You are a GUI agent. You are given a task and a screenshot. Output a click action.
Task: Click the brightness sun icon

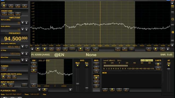tap(173, 19)
